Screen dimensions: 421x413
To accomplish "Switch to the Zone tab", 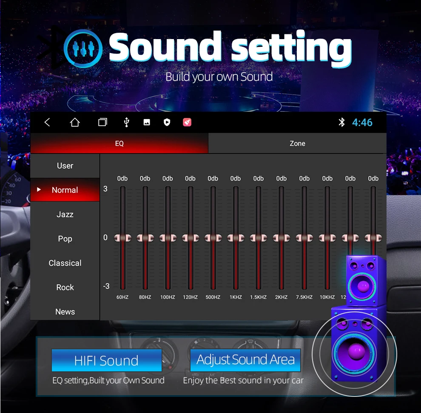I will click(x=297, y=143).
